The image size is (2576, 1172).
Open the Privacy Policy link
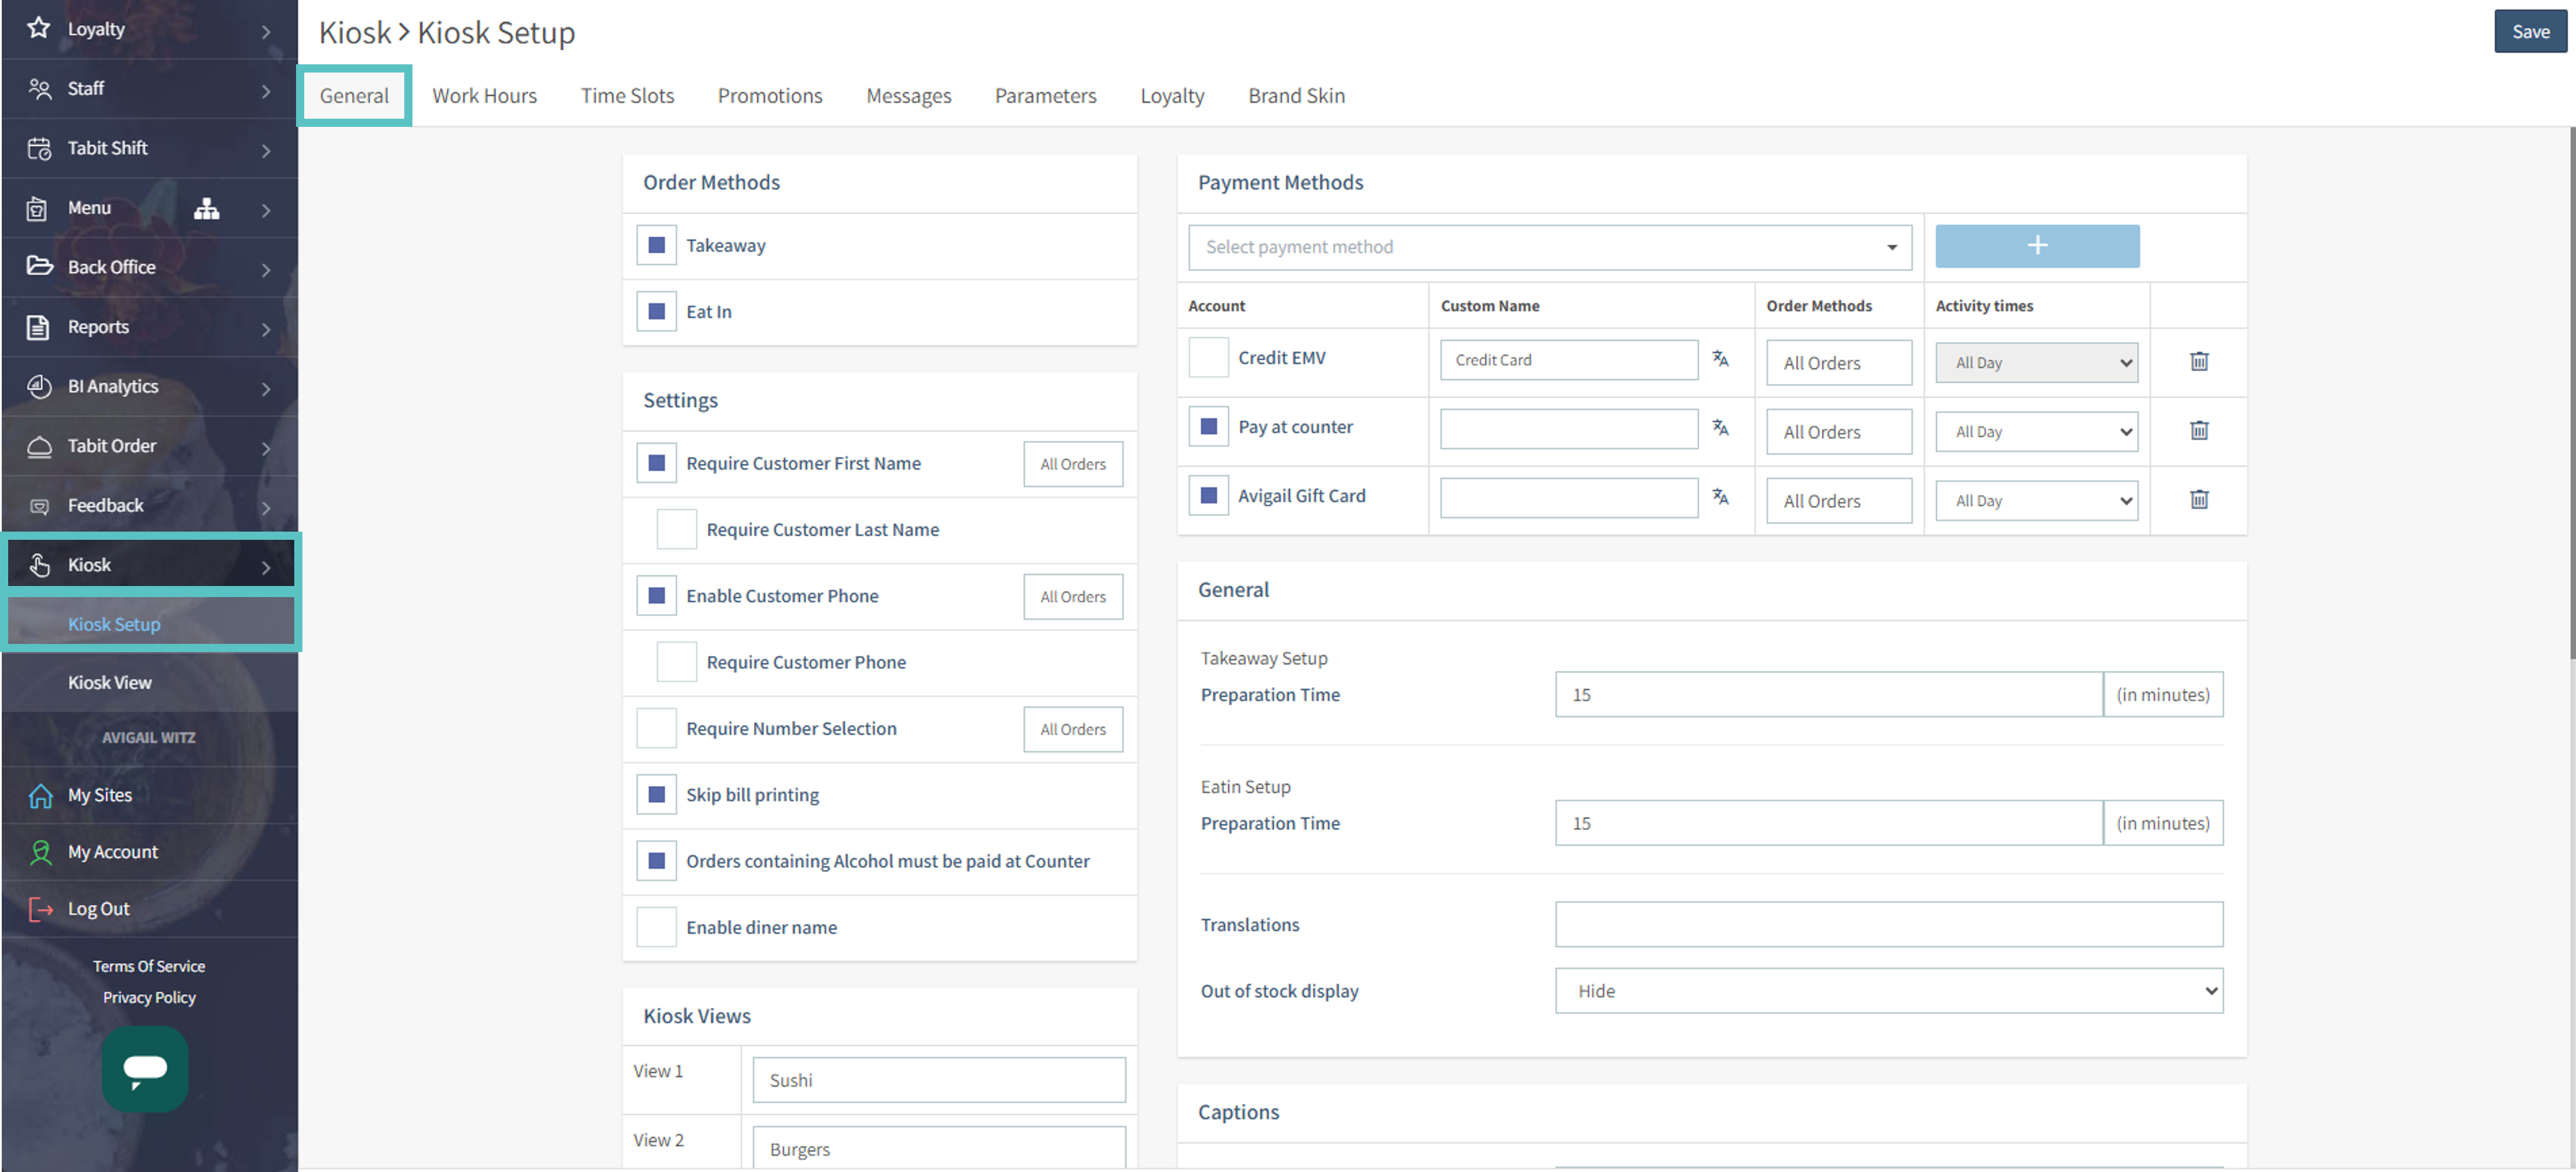(x=149, y=997)
